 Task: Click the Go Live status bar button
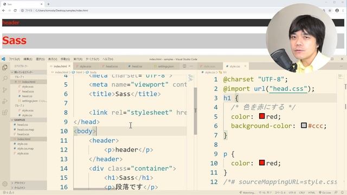pyautogui.click(x=325, y=193)
